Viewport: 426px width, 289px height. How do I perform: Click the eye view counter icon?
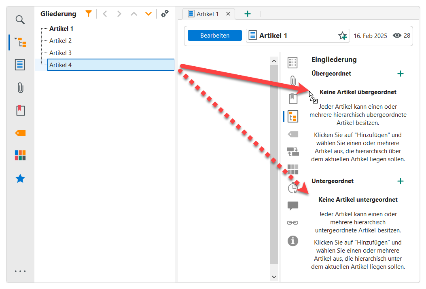(x=397, y=36)
